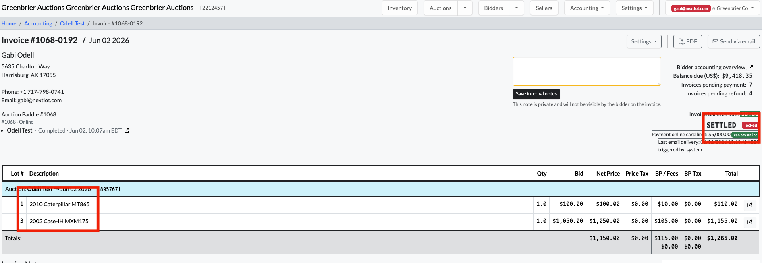Download the invoice as PDF

click(x=688, y=41)
